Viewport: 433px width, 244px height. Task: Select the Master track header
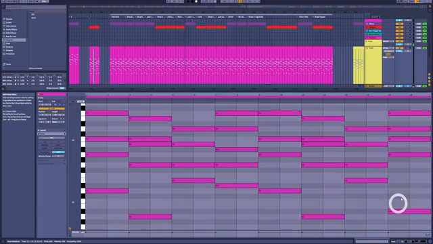pos(373,86)
